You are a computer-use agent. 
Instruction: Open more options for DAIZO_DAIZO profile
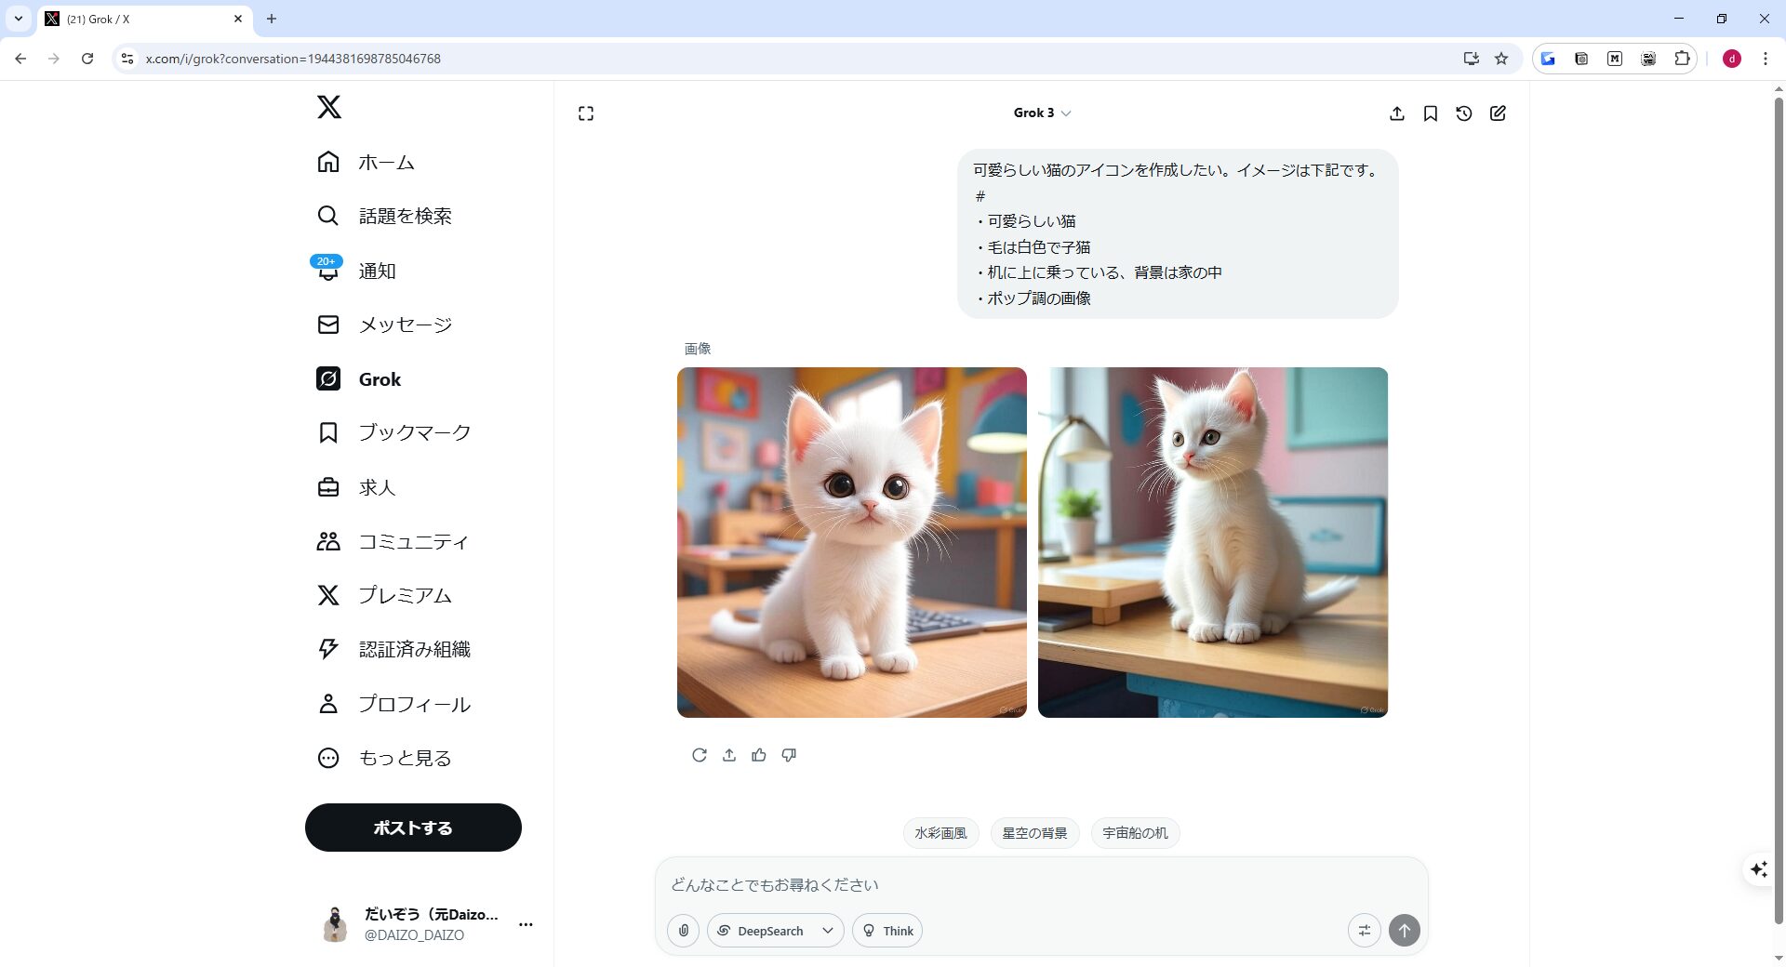coord(526,925)
